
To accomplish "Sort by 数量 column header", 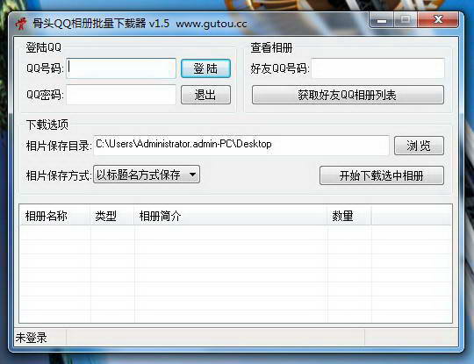I will [349, 216].
